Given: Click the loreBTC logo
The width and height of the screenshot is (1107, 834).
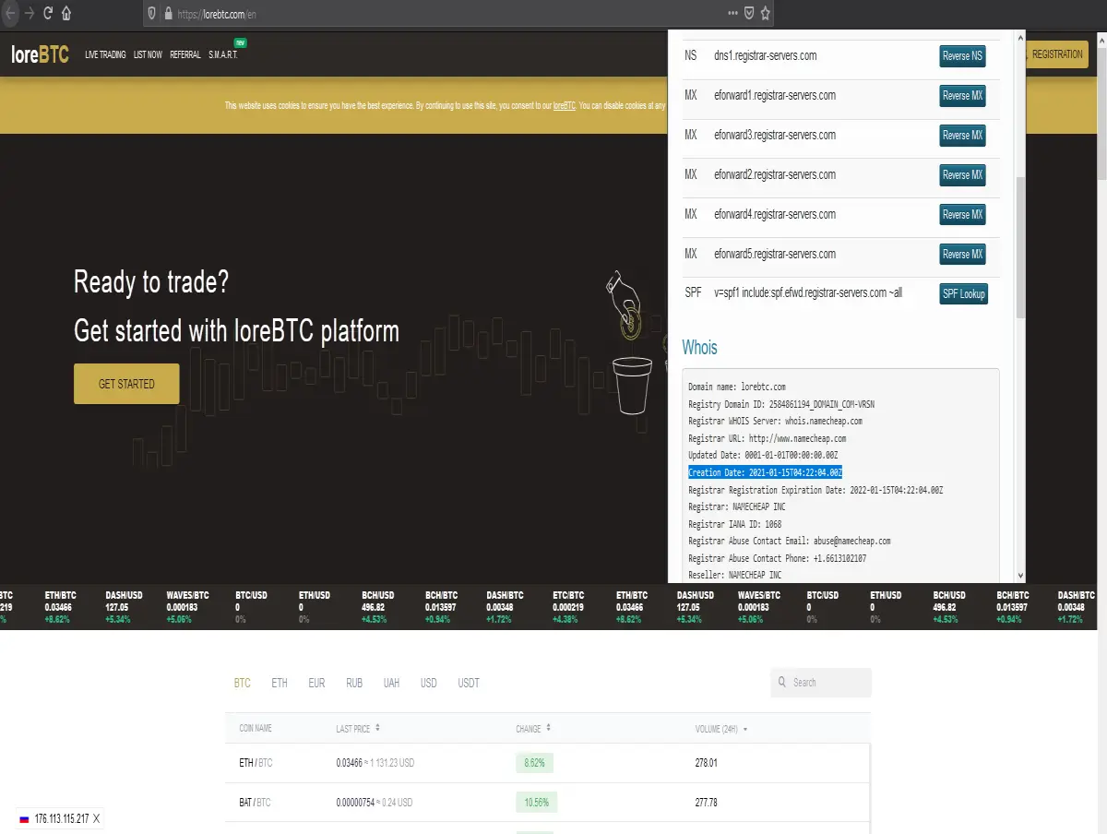Looking at the screenshot, I should [40, 54].
